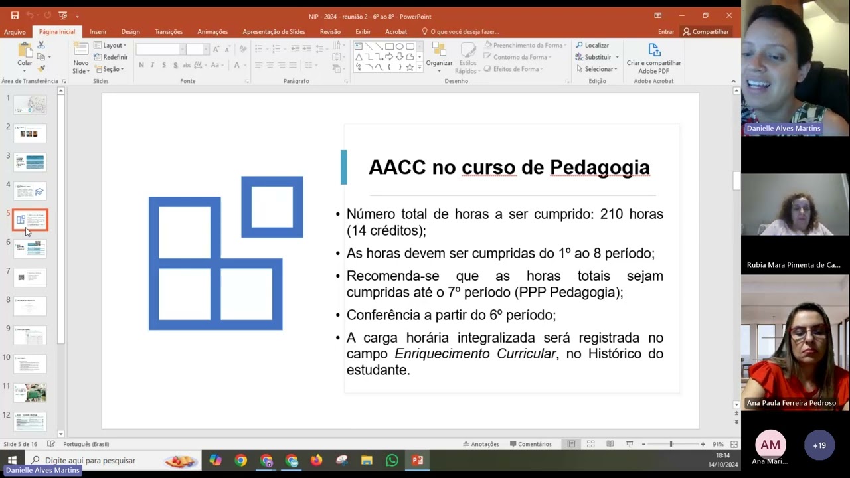Toggle center text alignment
The height and width of the screenshot is (478, 850).
coord(270,65)
